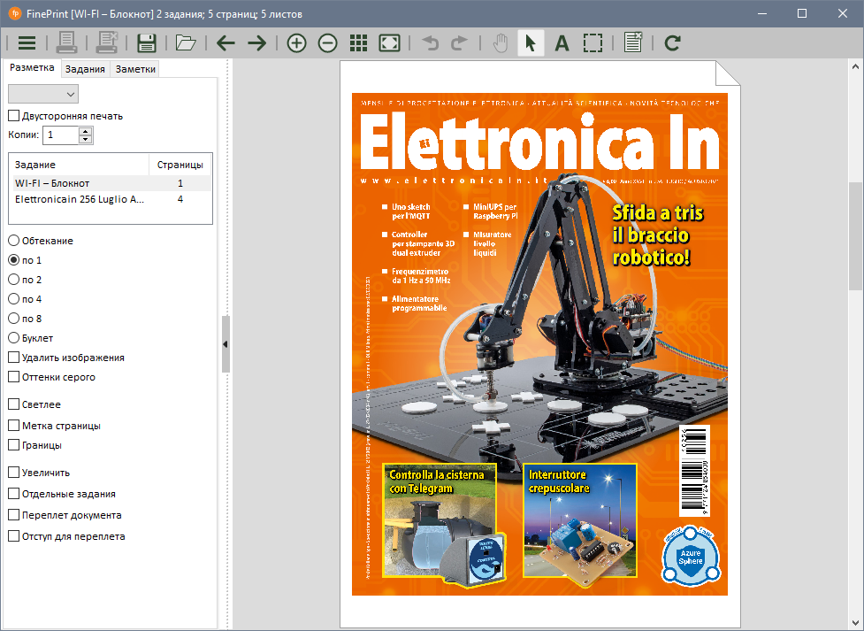Select the Elettronicain 256 Luglio job row

[x=111, y=199]
